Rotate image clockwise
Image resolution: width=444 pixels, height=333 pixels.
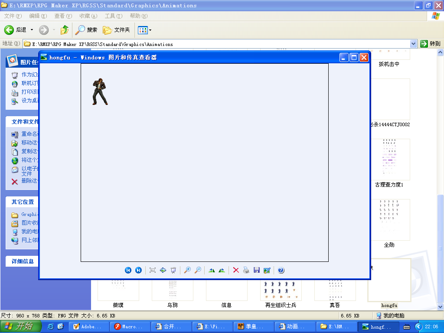click(212, 270)
